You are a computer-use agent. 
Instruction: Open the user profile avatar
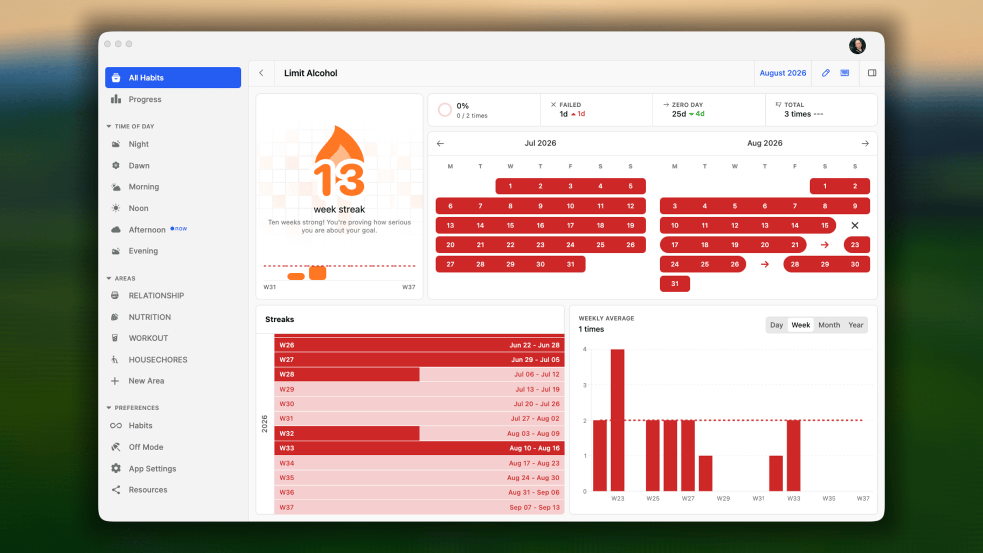[857, 46]
